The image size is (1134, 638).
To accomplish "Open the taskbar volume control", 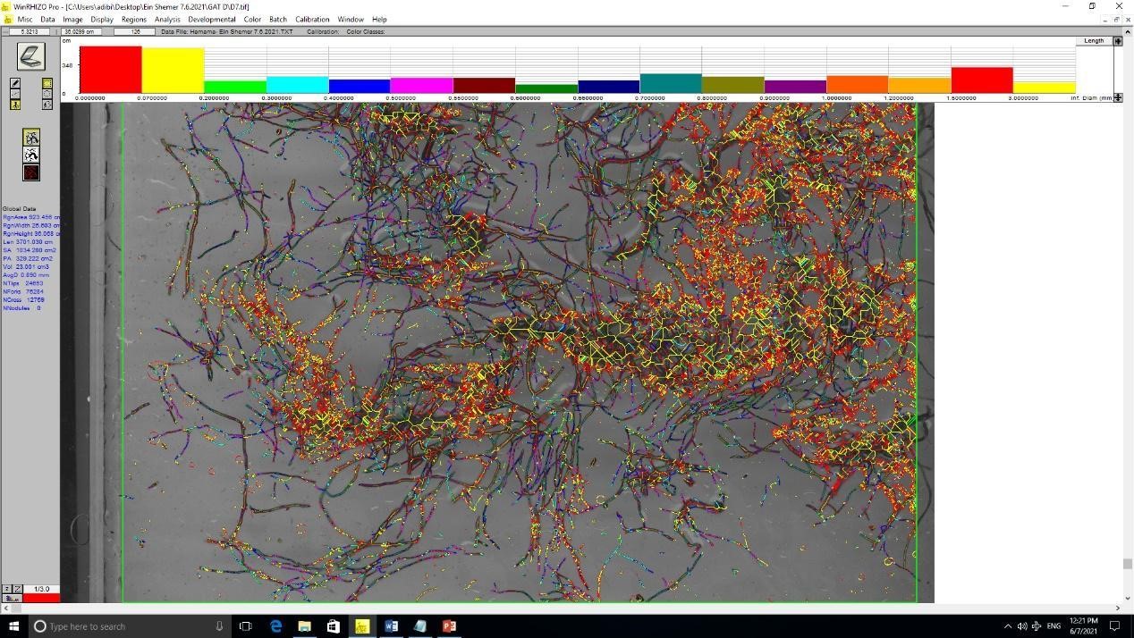I will tap(1022, 626).
